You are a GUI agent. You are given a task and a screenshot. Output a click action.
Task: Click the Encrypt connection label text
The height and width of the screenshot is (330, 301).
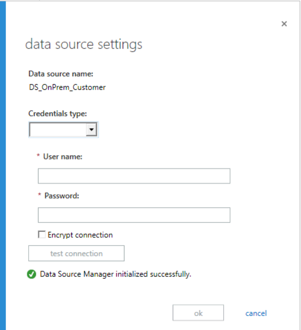click(80, 235)
